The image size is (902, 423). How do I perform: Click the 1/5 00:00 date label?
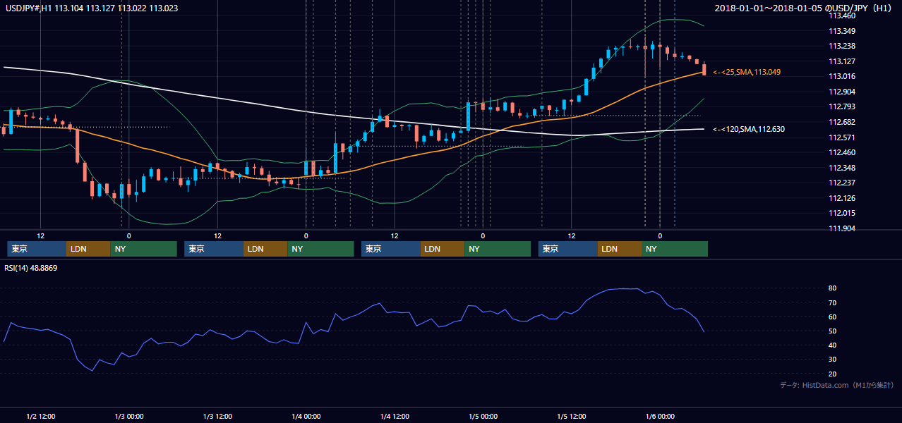(483, 417)
